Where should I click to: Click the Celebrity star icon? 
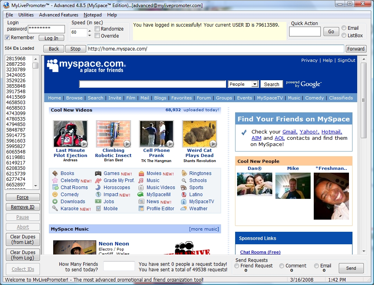(x=55, y=180)
